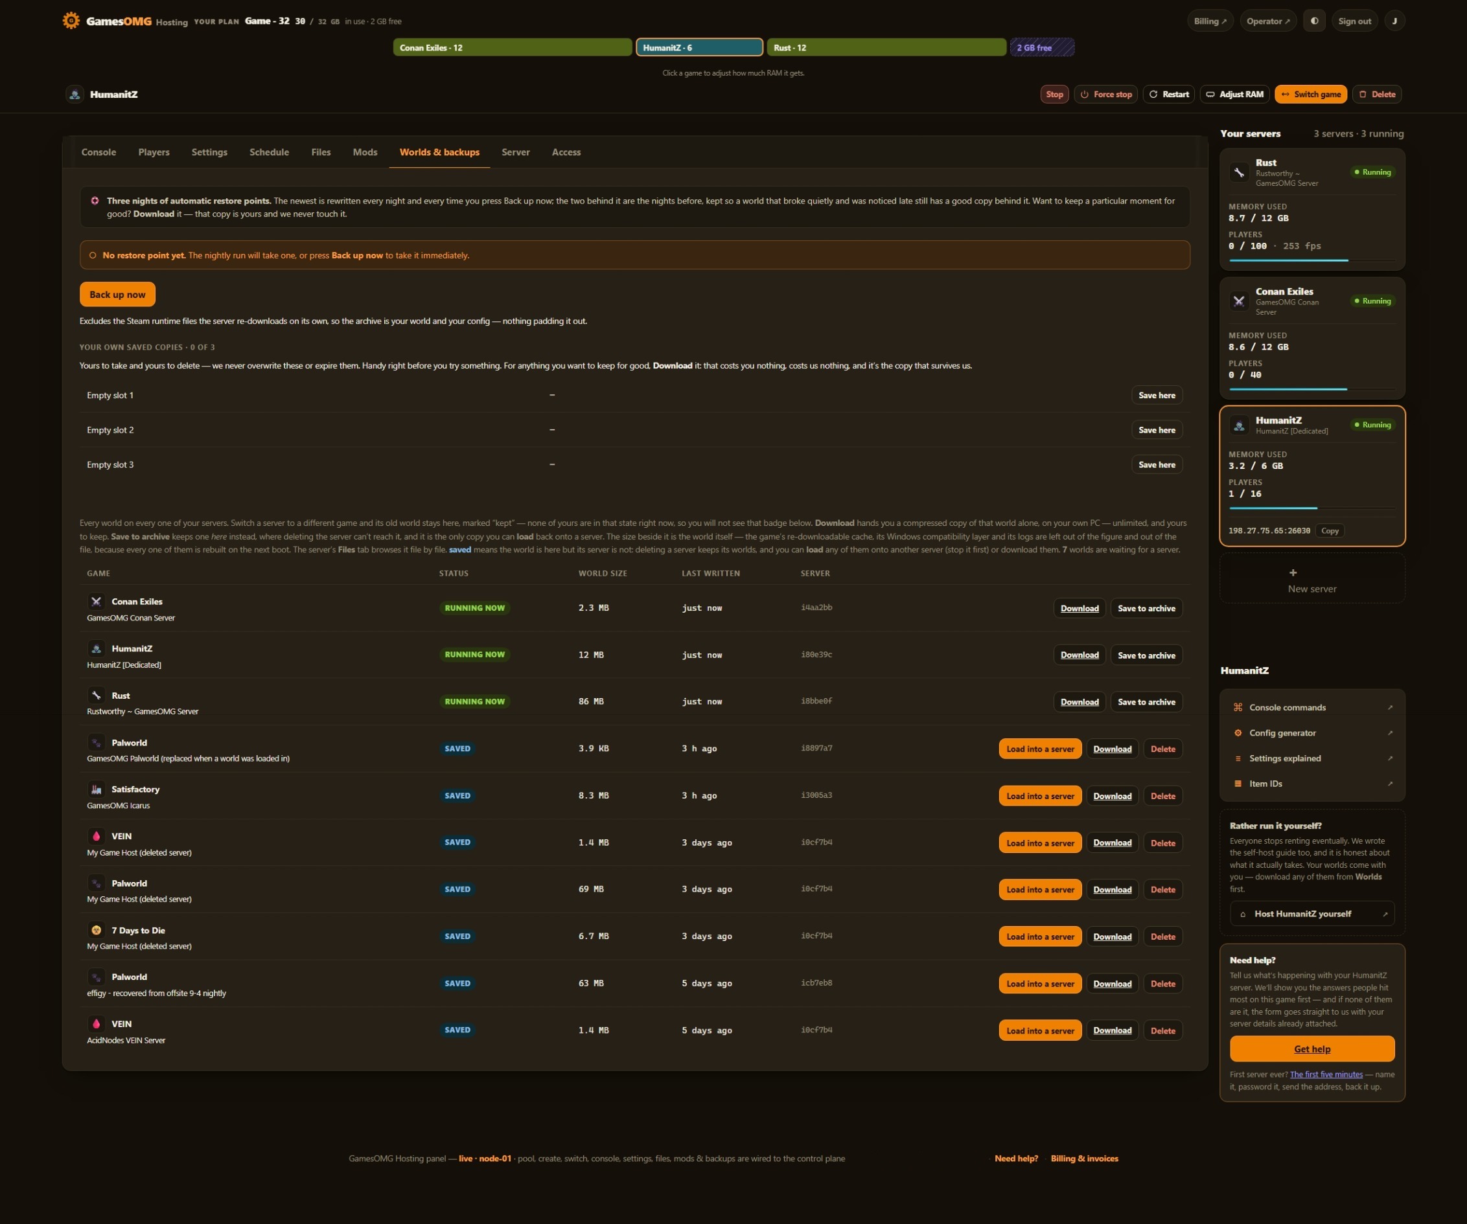Toggle the dark/light theme icon

point(1314,21)
